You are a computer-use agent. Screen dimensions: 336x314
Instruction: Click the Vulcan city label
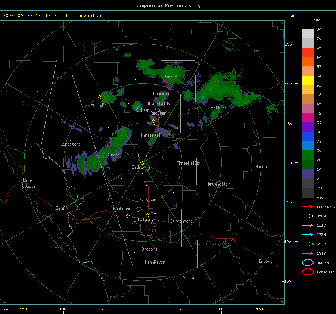(190, 277)
